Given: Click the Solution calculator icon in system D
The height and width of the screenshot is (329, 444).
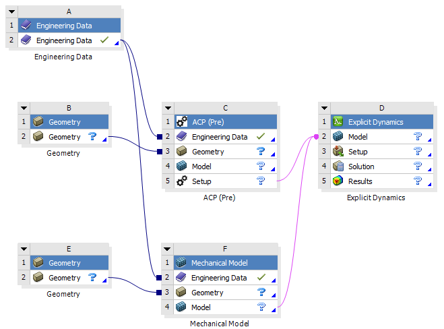Looking at the screenshot, I should [x=338, y=166].
